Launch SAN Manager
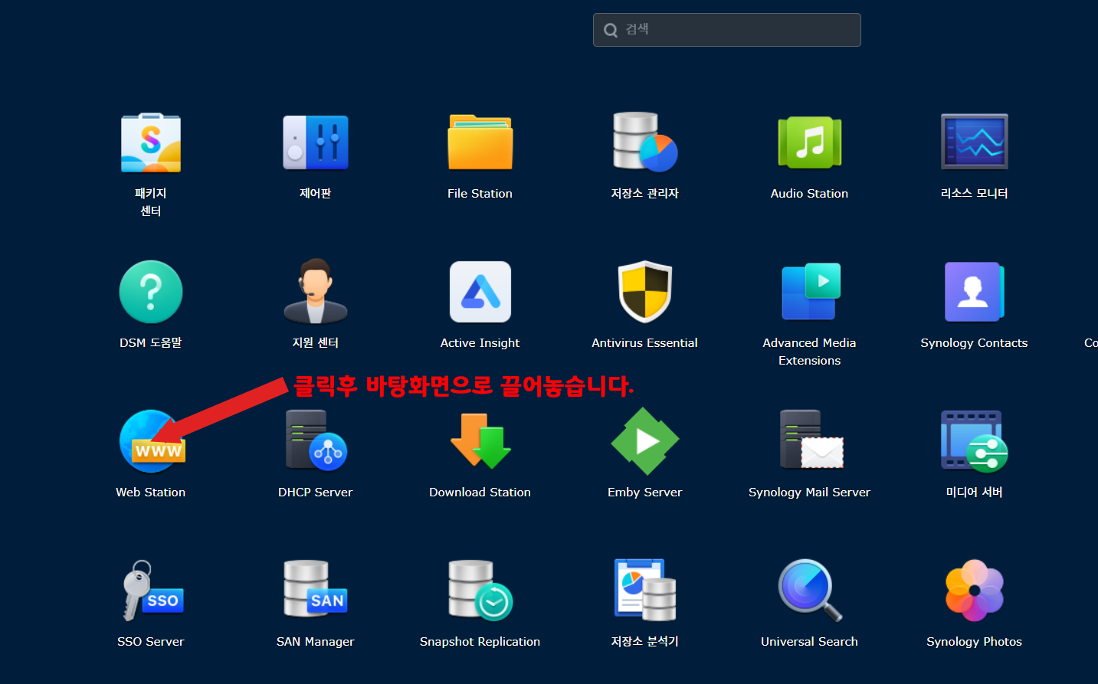The image size is (1098, 684). 316,590
